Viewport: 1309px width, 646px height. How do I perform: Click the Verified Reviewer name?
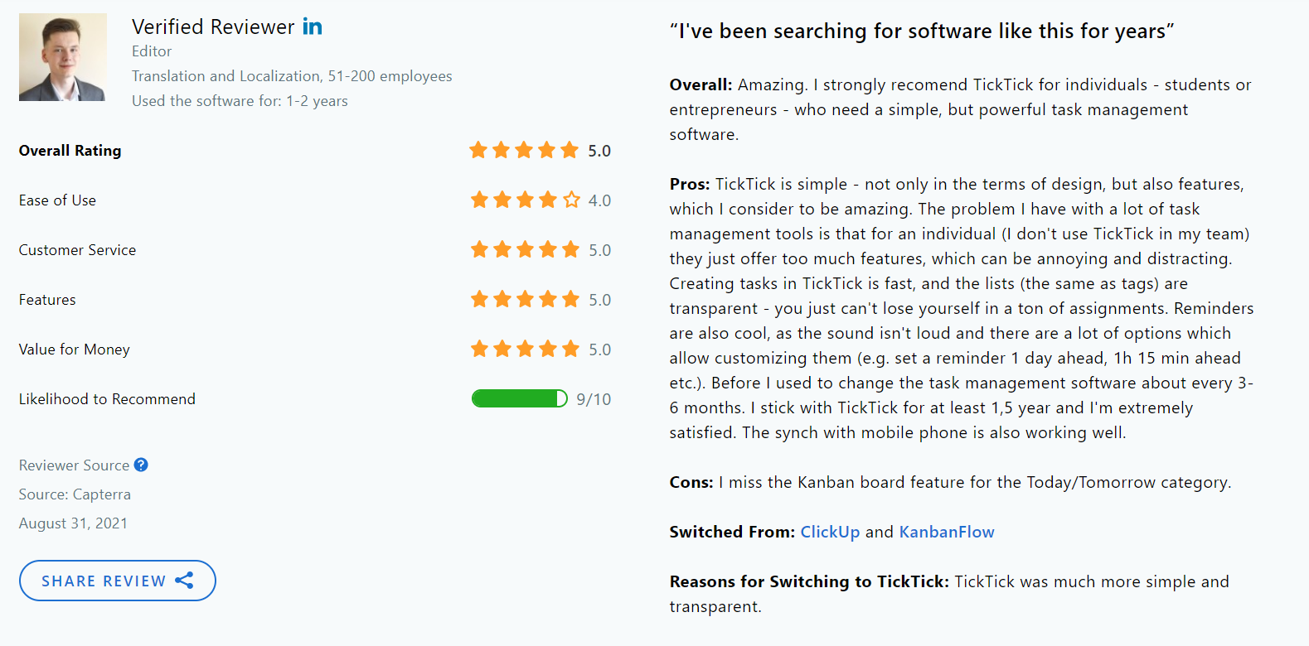[x=215, y=27]
